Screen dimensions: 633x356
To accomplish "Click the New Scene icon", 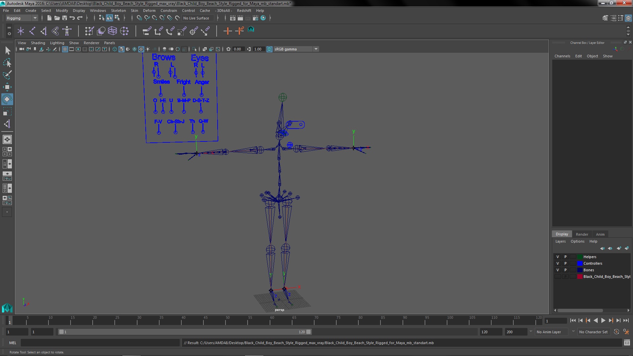I will [49, 18].
